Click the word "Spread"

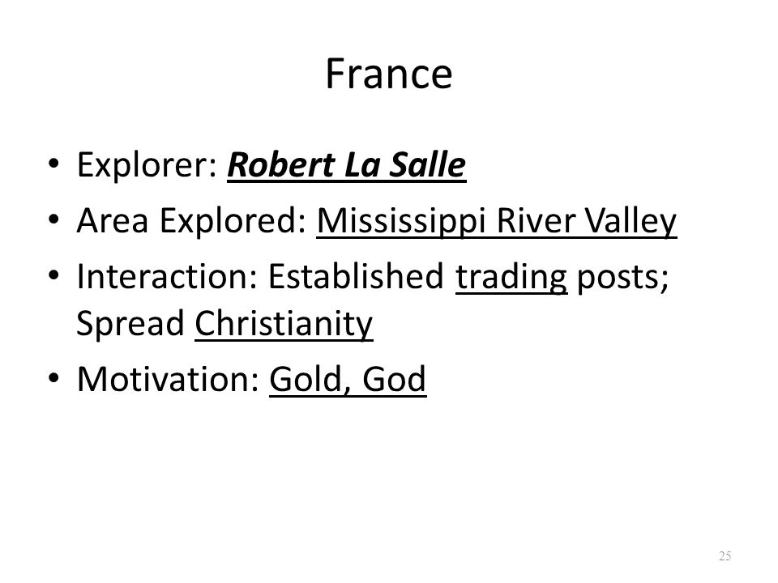[x=130, y=324]
